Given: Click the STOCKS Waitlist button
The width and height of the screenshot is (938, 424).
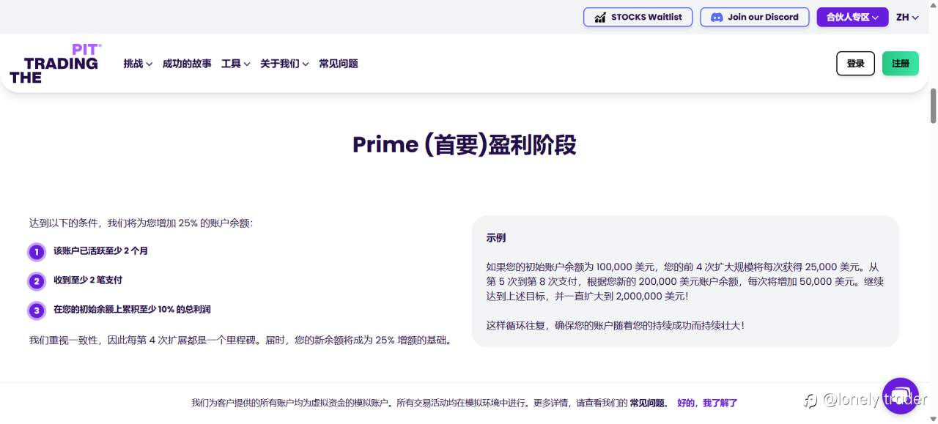Looking at the screenshot, I should click(x=638, y=17).
